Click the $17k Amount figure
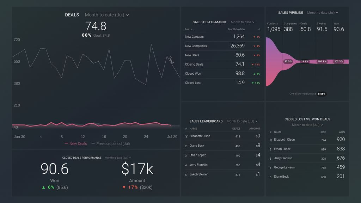 pyautogui.click(x=137, y=169)
